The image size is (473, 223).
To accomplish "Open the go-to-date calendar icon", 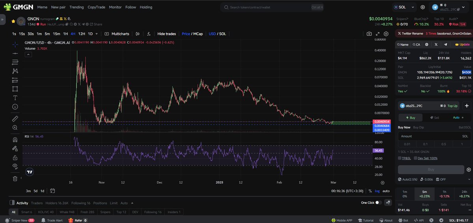I will pyautogui.click(x=52, y=191).
